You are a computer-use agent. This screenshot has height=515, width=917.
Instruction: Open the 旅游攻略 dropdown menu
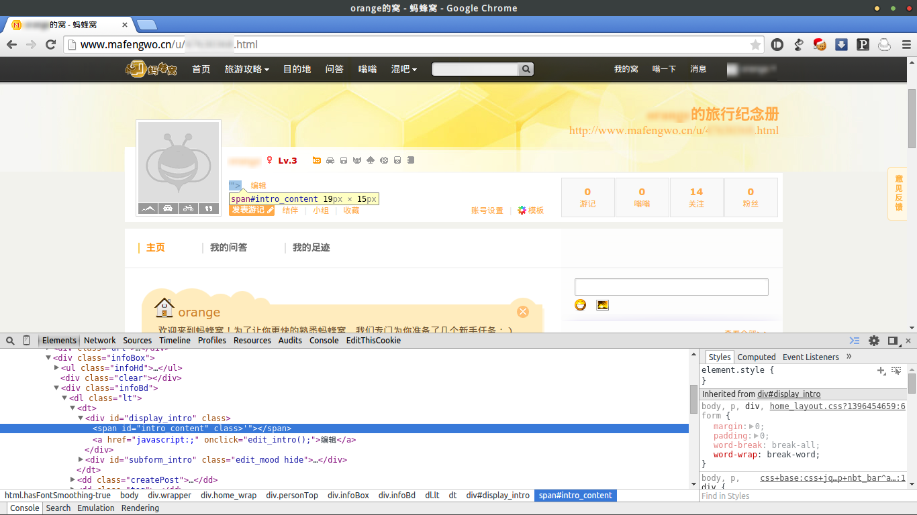tap(247, 69)
